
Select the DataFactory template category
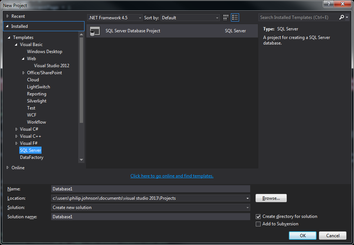(x=32, y=157)
